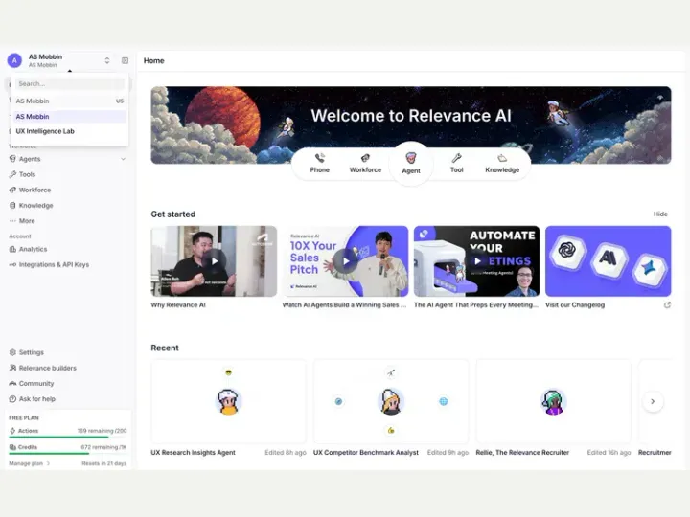
Task: Click the Tool wrench icon in banner
Action: pyautogui.click(x=457, y=158)
